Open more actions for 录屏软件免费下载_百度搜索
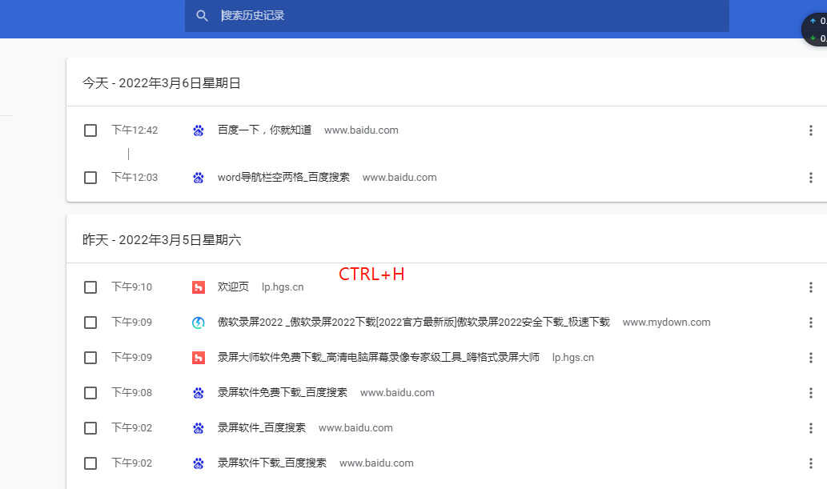This screenshot has height=489, width=827. click(811, 393)
